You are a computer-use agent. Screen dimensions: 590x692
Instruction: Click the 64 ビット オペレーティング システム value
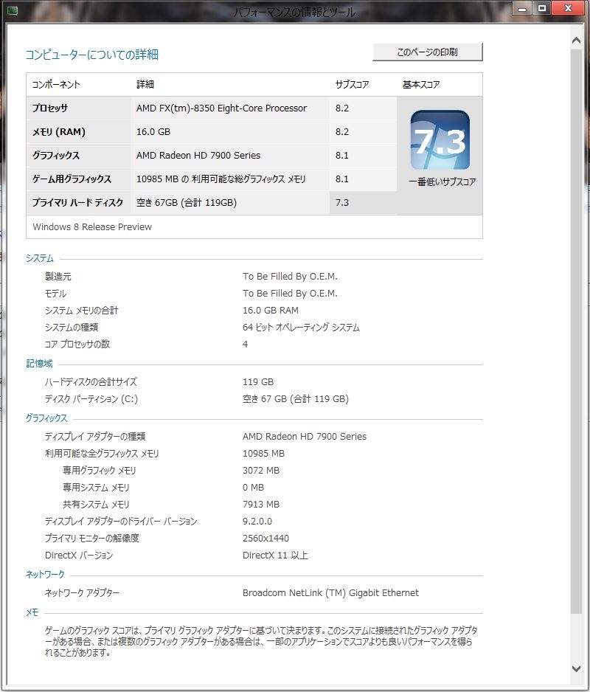click(x=301, y=328)
